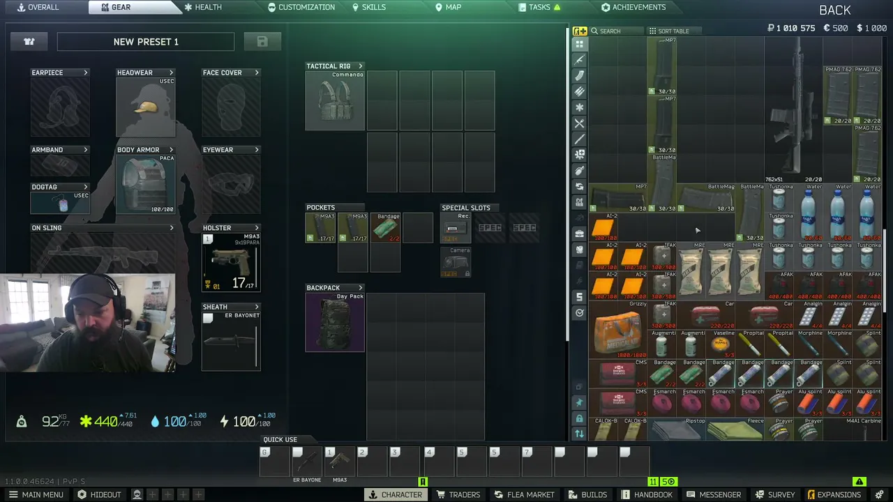Screen dimensions: 893x502
Task: Open settings gear icon in bottom bar
Action: 878,494
